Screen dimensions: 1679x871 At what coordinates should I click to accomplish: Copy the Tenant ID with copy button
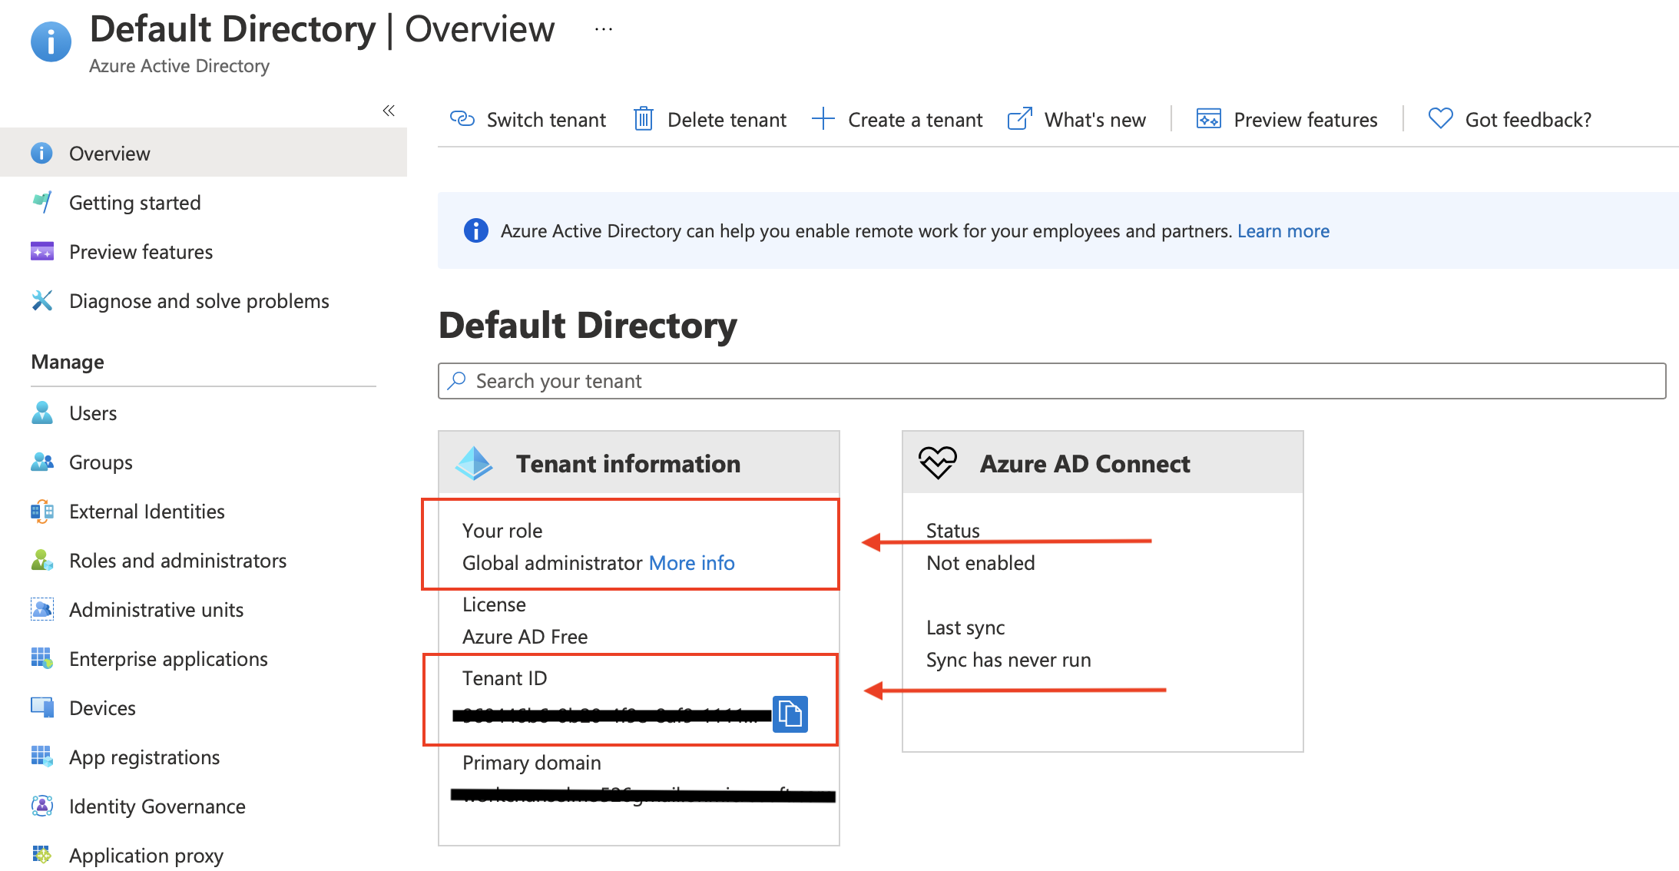click(x=790, y=714)
